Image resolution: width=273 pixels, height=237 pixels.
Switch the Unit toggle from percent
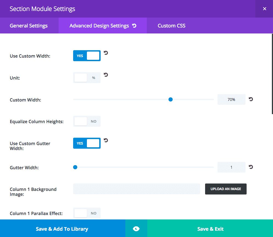click(87, 78)
